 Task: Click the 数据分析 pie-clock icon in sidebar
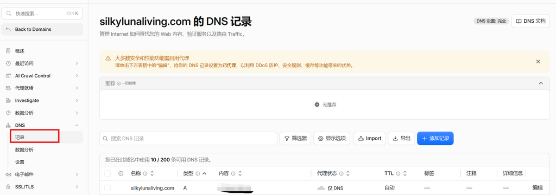pos(8,113)
